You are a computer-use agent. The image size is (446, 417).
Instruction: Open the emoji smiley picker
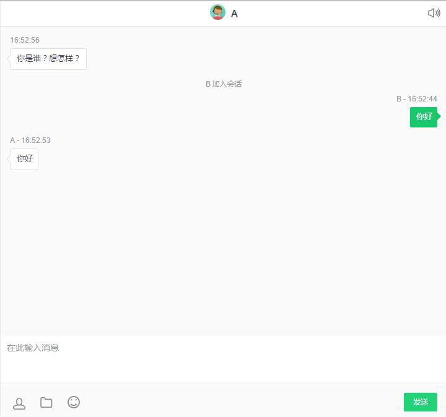(x=74, y=402)
